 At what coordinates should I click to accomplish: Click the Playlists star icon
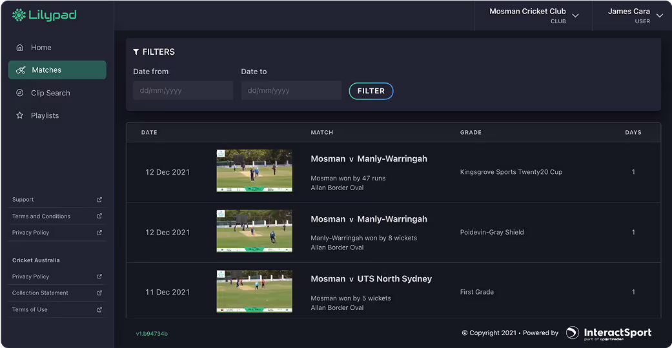click(x=20, y=116)
